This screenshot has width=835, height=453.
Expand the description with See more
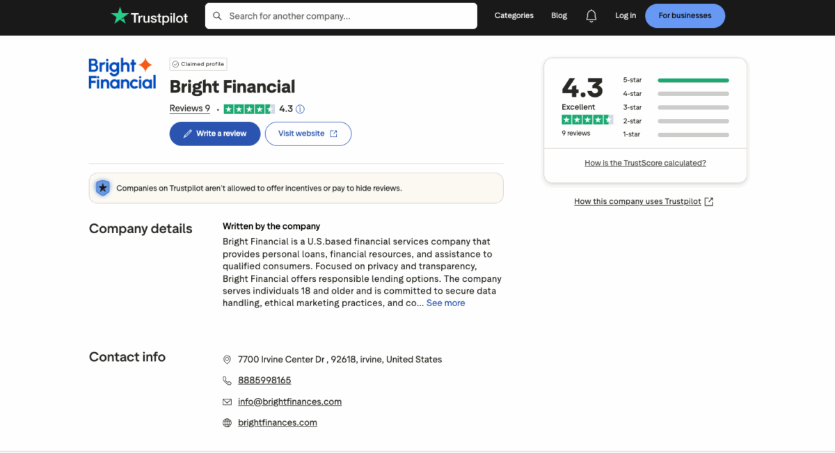pyautogui.click(x=445, y=303)
